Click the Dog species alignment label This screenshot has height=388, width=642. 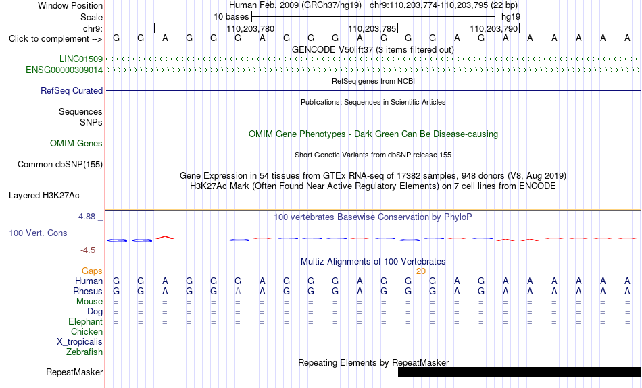point(95,312)
